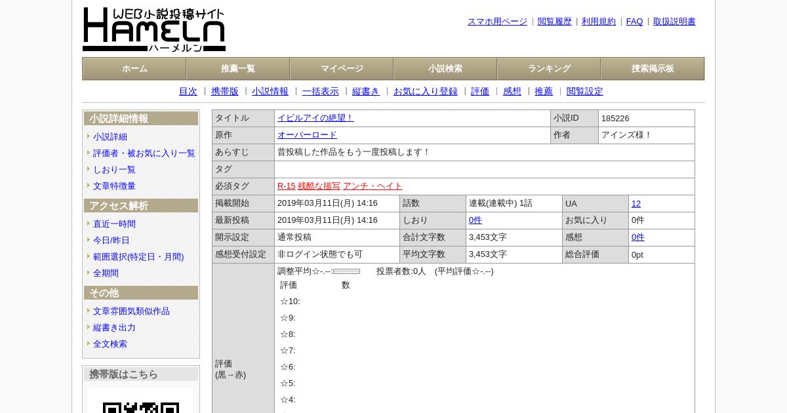Open the FAQ link
Viewport: 787px width, 413px height.
click(x=635, y=22)
